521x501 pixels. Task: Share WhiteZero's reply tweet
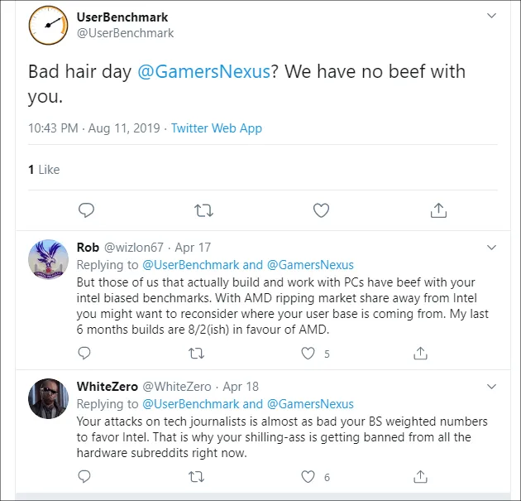(x=420, y=476)
